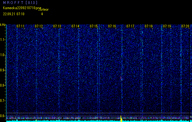Click the 1.0 frequency axis label
The image size is (192, 122).
3,55
